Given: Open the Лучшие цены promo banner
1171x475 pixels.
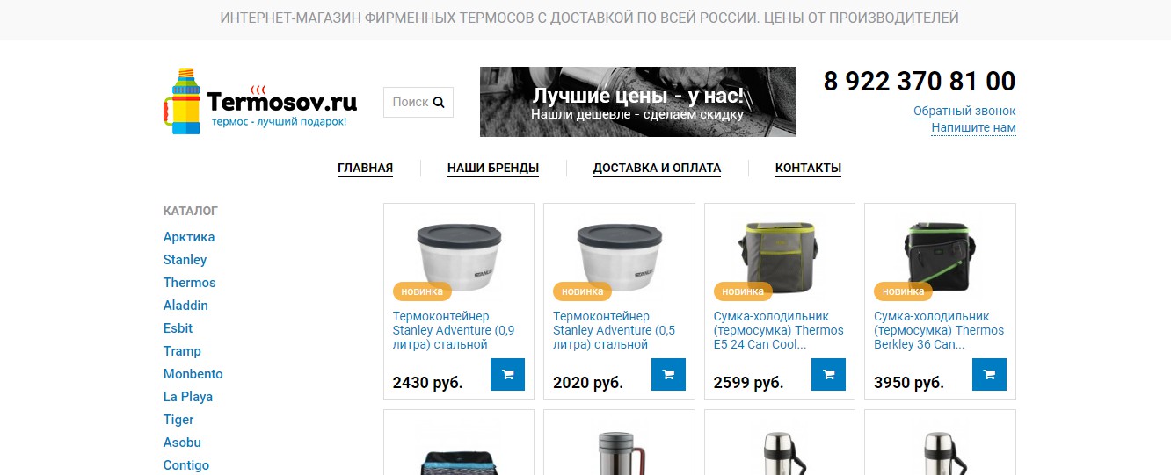Looking at the screenshot, I should pos(638,102).
